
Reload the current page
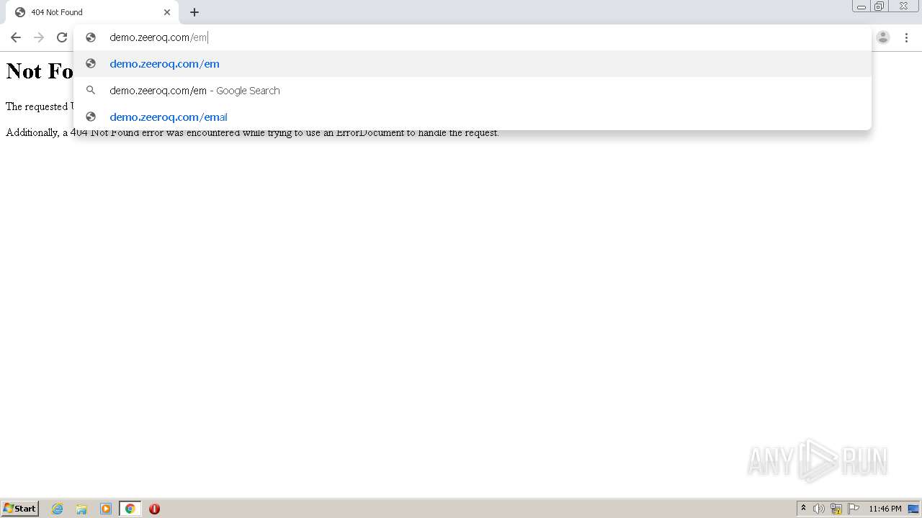click(x=62, y=37)
